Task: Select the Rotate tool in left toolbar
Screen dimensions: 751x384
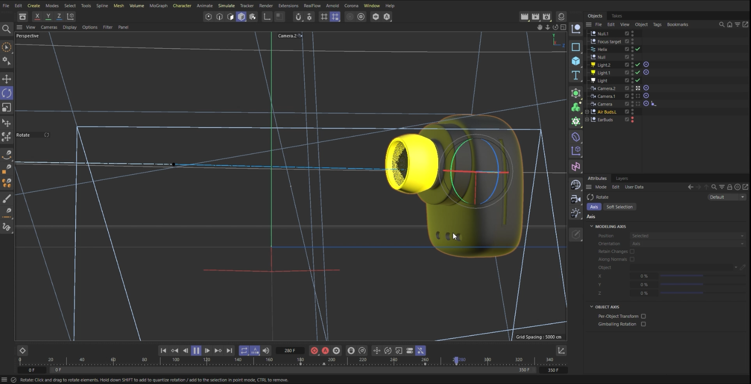Action: [6, 93]
